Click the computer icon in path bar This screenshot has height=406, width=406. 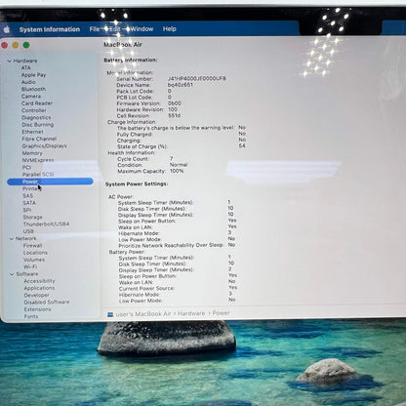[110, 315]
